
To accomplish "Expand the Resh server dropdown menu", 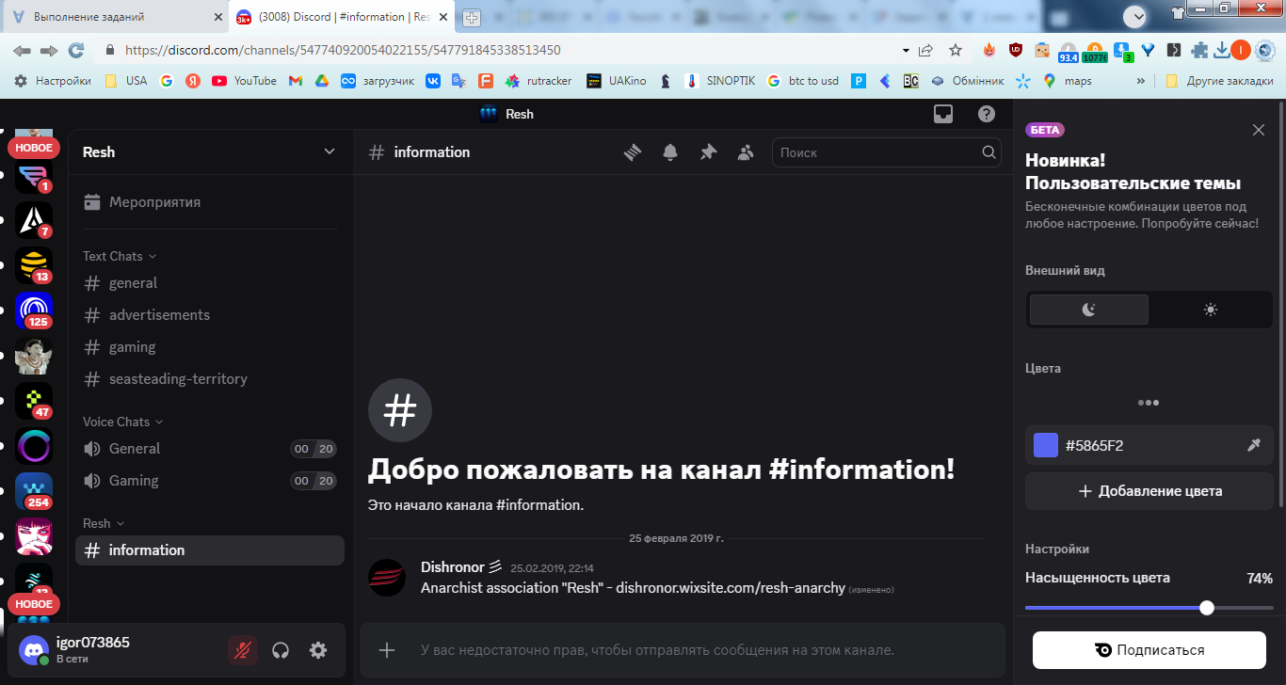I will [x=330, y=151].
